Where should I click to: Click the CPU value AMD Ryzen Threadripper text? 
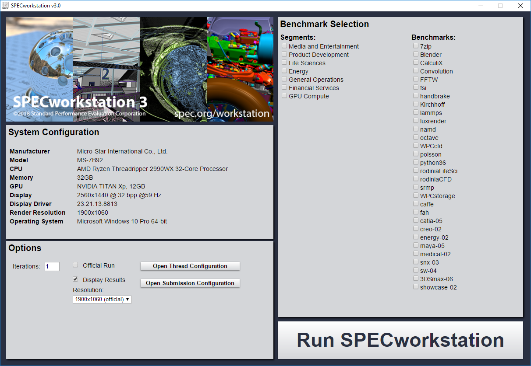point(152,169)
